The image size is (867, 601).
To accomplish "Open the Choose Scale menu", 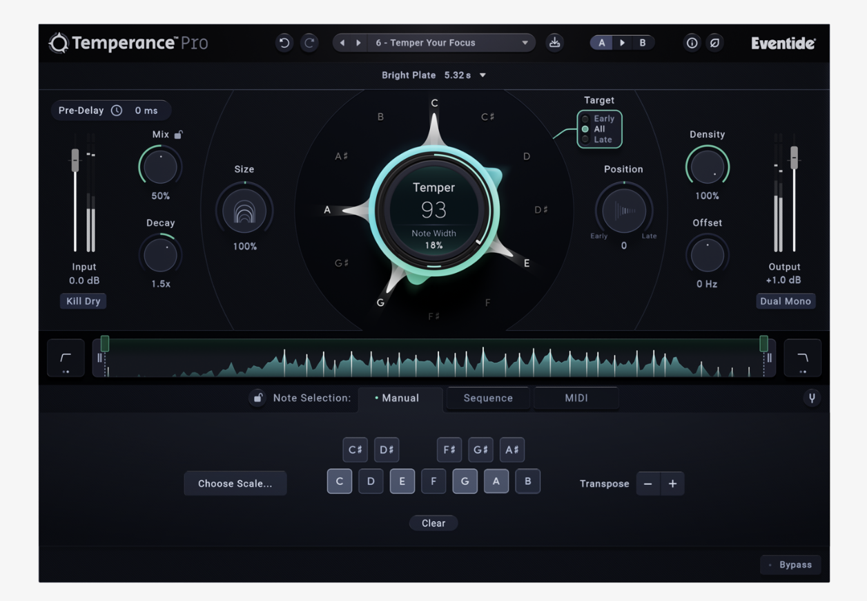I will [x=235, y=484].
